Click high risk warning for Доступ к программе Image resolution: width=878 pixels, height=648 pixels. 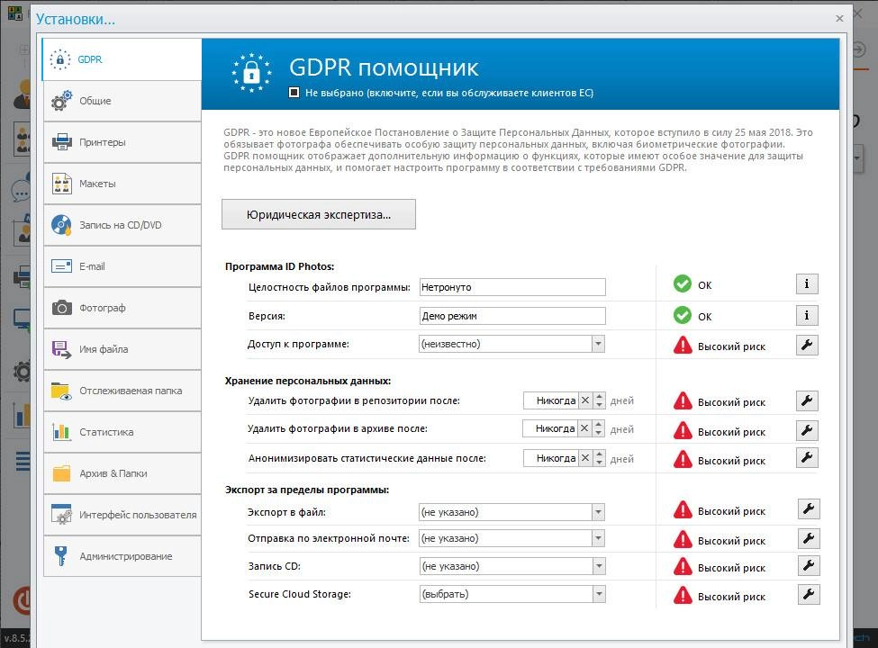[x=683, y=346]
